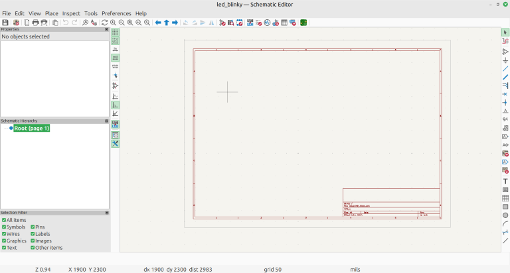Select the Add Power Symbol tool
This screenshot has width=510, height=273.
505,60
